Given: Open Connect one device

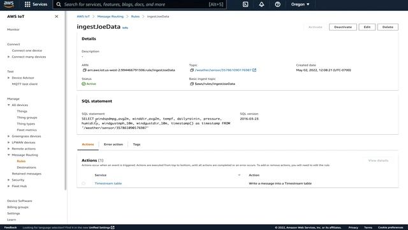Looking at the screenshot, I should [27, 50].
